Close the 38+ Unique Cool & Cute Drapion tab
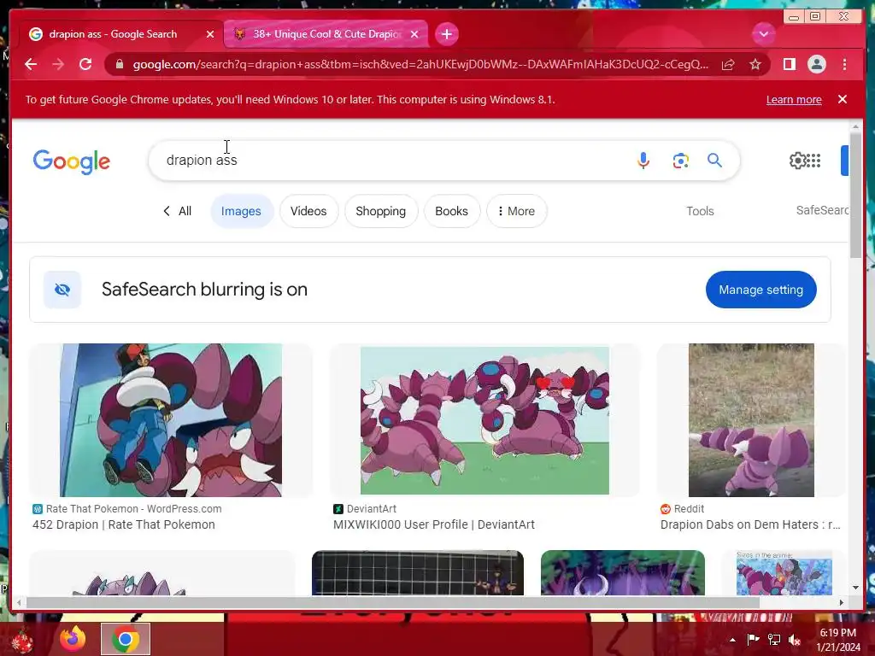This screenshot has width=875, height=656. click(414, 34)
